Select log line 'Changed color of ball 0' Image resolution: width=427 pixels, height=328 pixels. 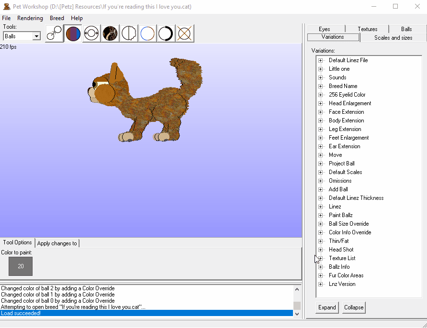[x=146, y=301]
